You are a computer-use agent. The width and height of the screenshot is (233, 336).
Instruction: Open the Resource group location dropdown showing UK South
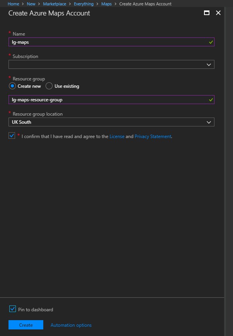click(111, 122)
